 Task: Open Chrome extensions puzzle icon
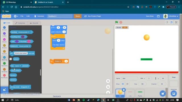coord(163,7)
